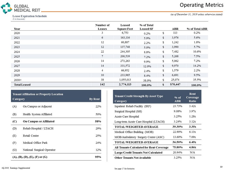The width and height of the screenshot is (226, 170).
Task: Click the 4Q-2019 Earnings Supplemental footer text
Action: [16, 168]
